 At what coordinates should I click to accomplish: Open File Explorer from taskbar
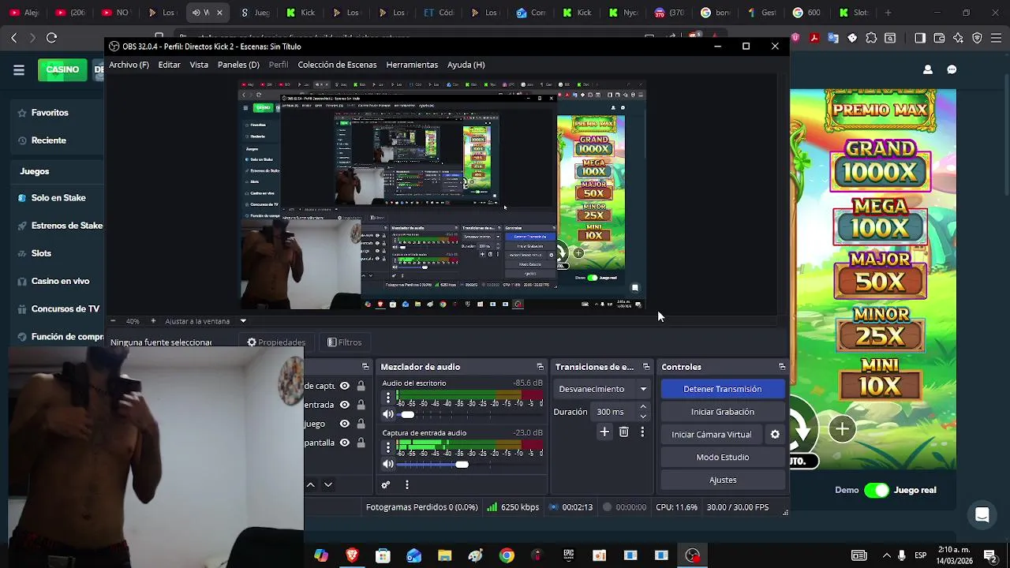[444, 555]
